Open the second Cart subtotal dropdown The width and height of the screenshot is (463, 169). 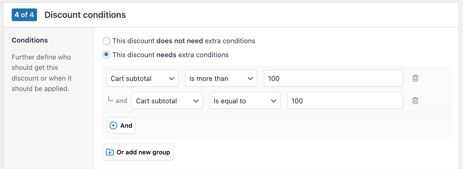pos(167,101)
